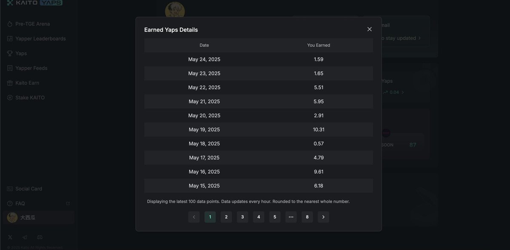Viewport: 510px width, 250px height.
Task: Click the Kaito Earn gift icon
Action: tap(10, 83)
